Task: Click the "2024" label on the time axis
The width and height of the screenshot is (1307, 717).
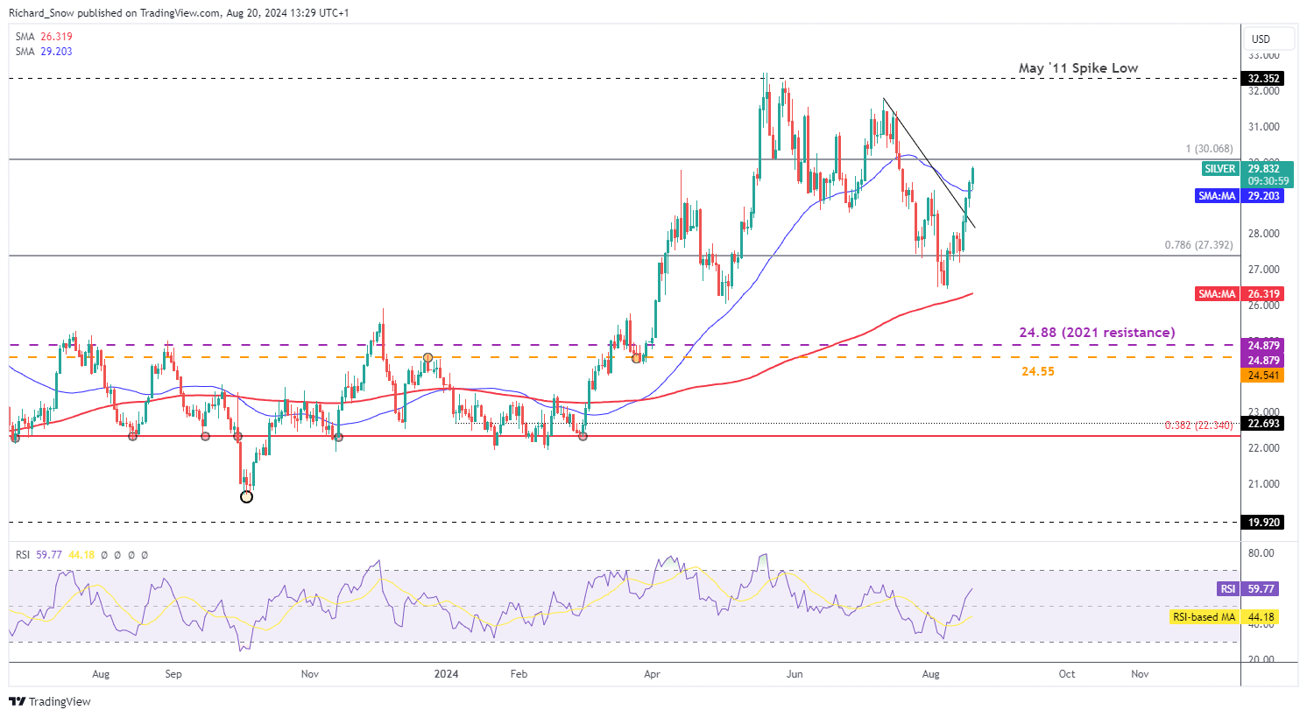Action: (x=447, y=674)
